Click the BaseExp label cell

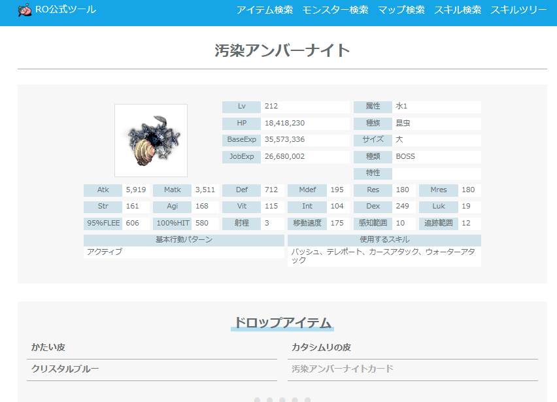pos(242,141)
